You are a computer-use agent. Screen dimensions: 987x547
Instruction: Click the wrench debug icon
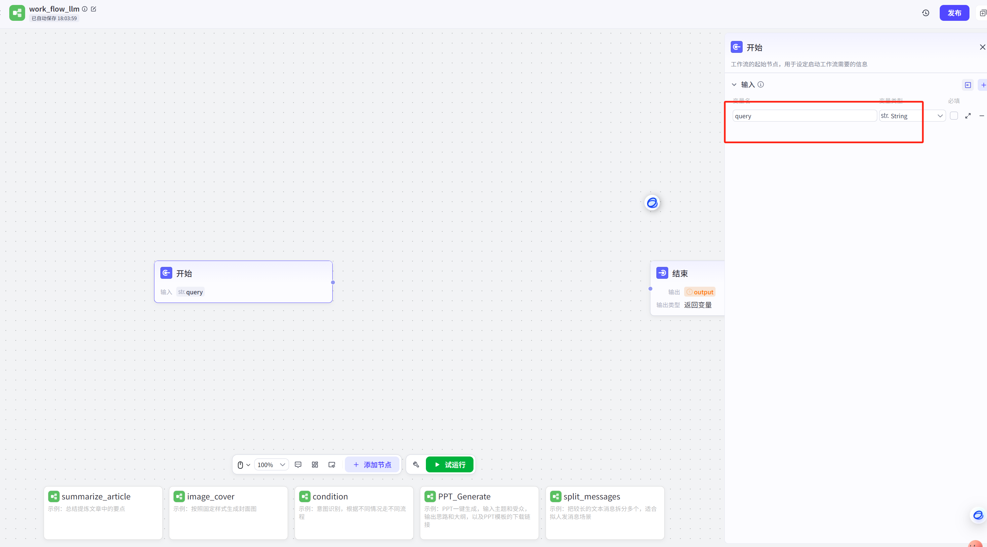[416, 464]
